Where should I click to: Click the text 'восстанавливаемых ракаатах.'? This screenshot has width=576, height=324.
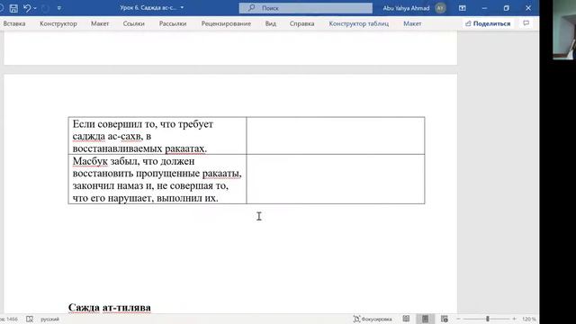tap(139, 148)
